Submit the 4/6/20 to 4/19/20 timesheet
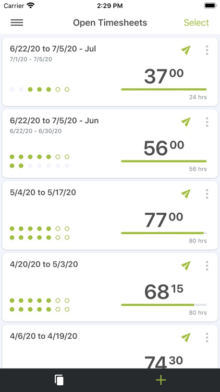220x392 pixels. pos(186,337)
